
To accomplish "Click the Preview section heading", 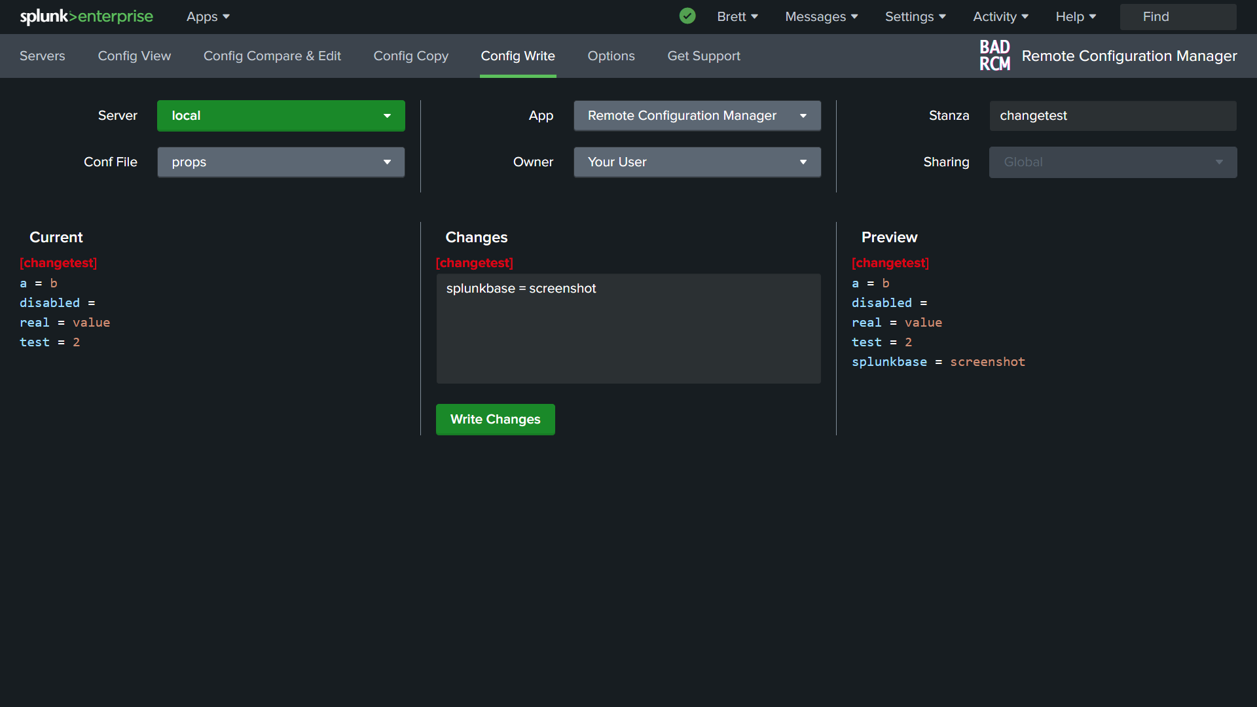I will [x=889, y=237].
